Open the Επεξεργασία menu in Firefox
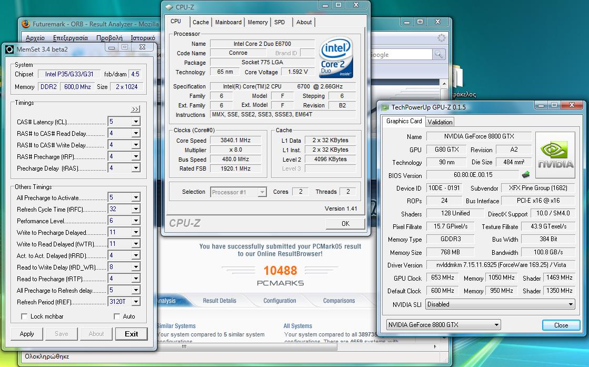This screenshot has width=589, height=367. tap(70, 38)
